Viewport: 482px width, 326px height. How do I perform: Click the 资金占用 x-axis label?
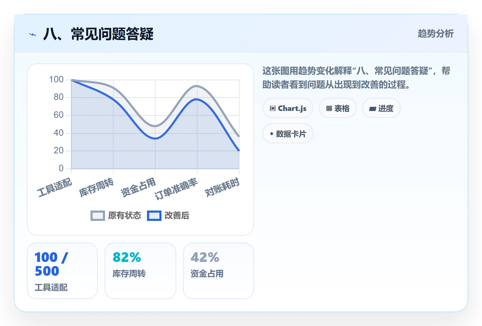point(138,187)
